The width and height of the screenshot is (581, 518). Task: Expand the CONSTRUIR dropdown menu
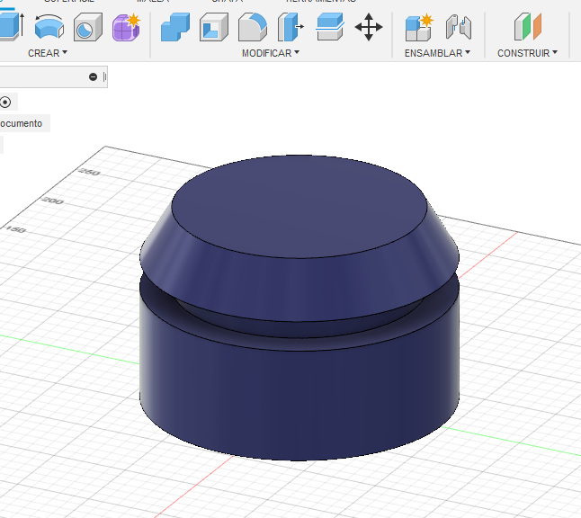click(x=528, y=53)
